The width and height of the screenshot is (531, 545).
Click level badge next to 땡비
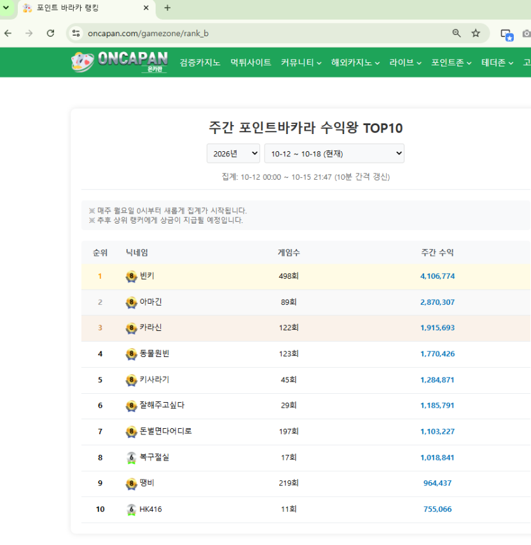coord(131,483)
